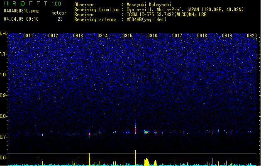This screenshot has width=261, height=166.
Task: Click the meteor label
Action: pos(59,13)
